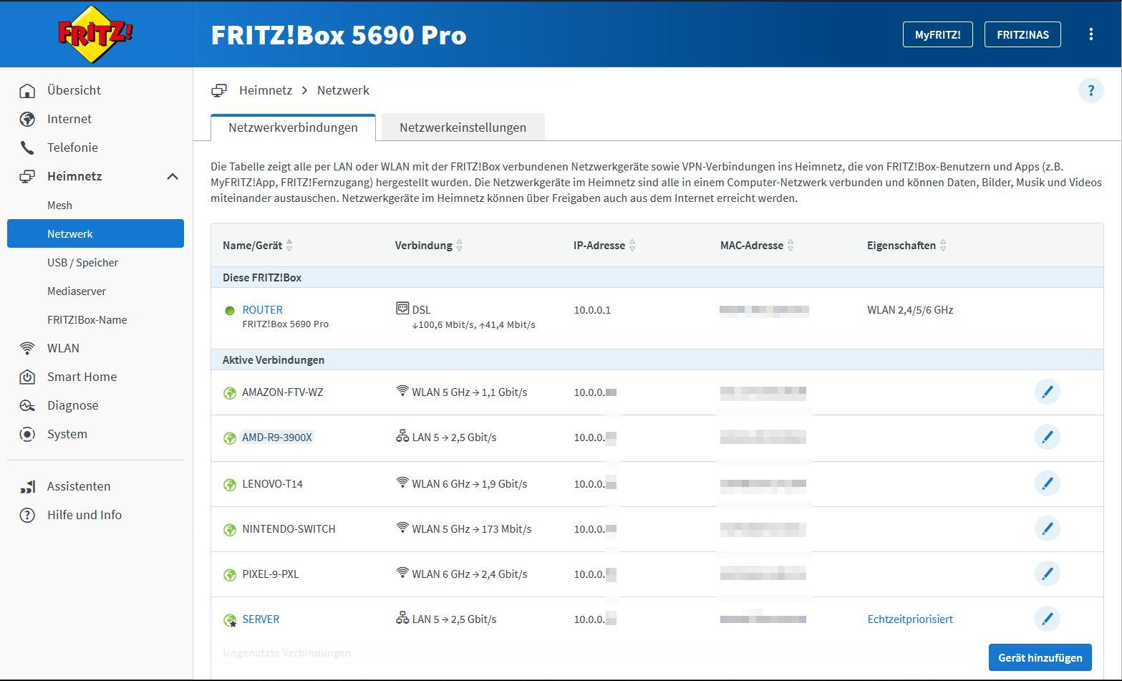Edit the AMAZON-FTV-WZ device with pencil icon

pos(1047,392)
